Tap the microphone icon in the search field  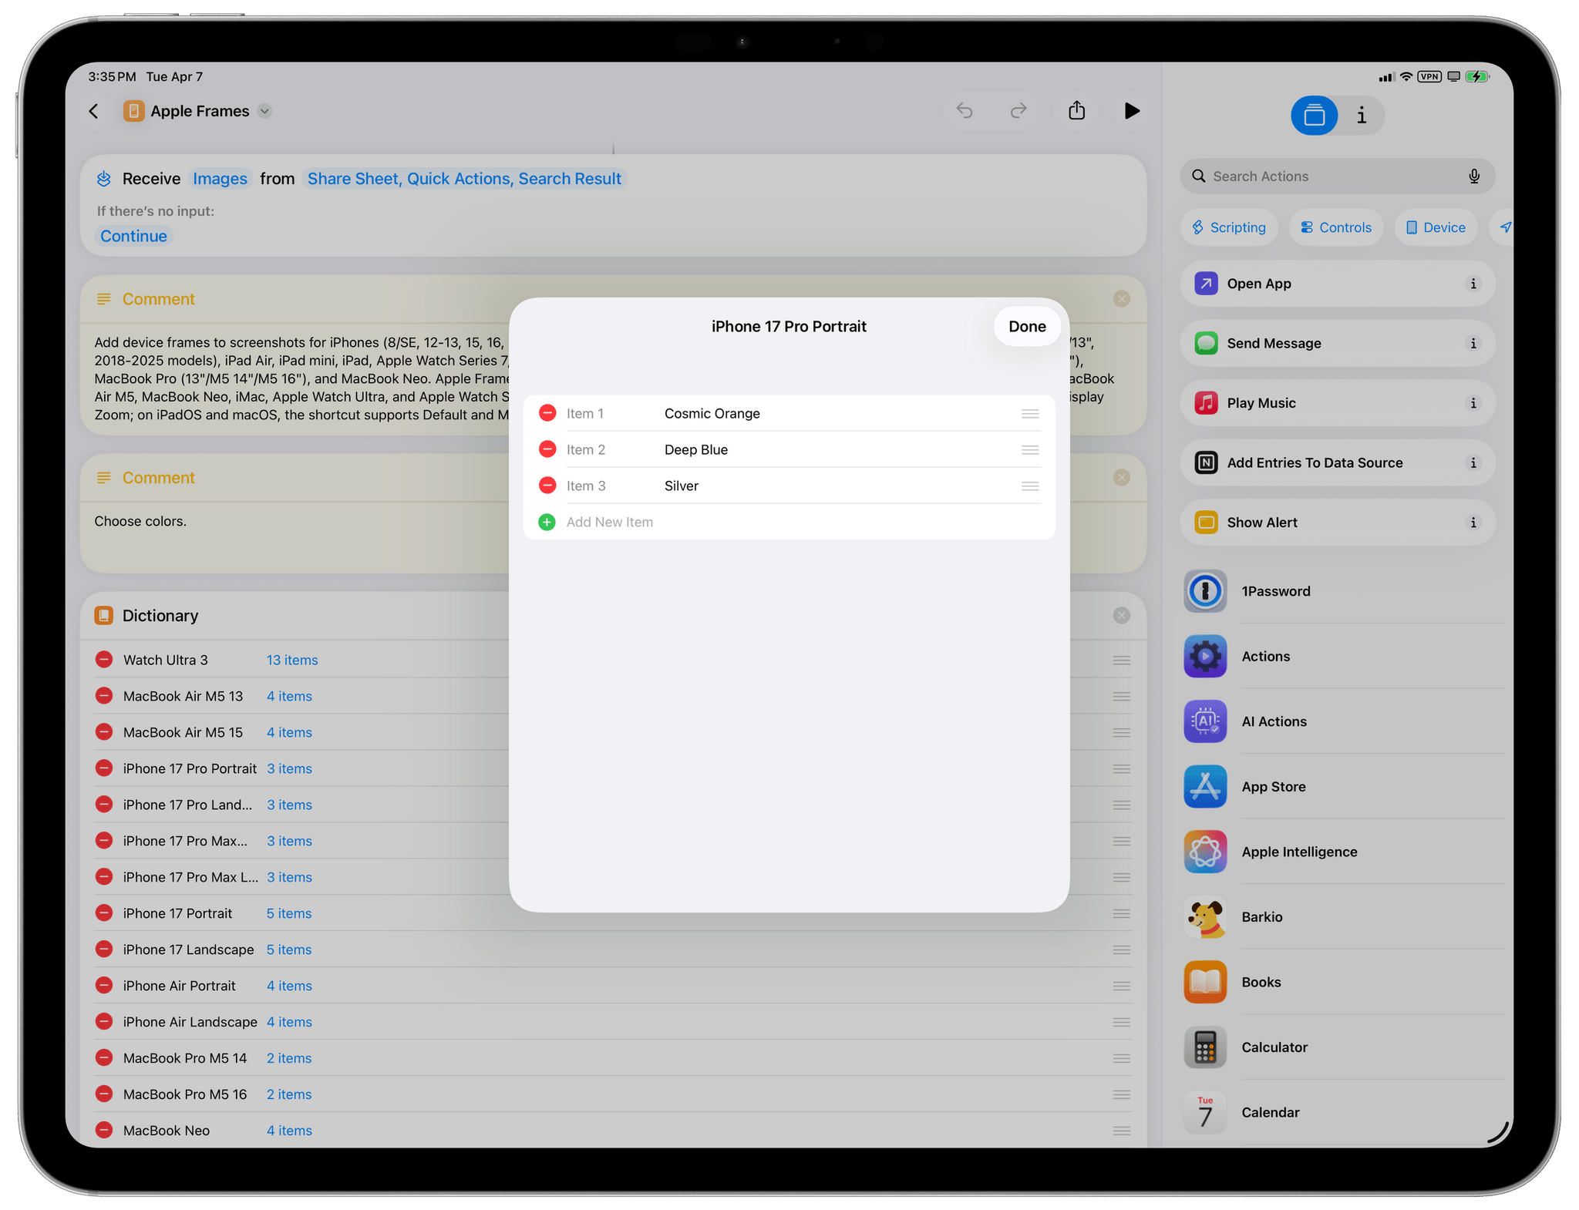click(1473, 176)
